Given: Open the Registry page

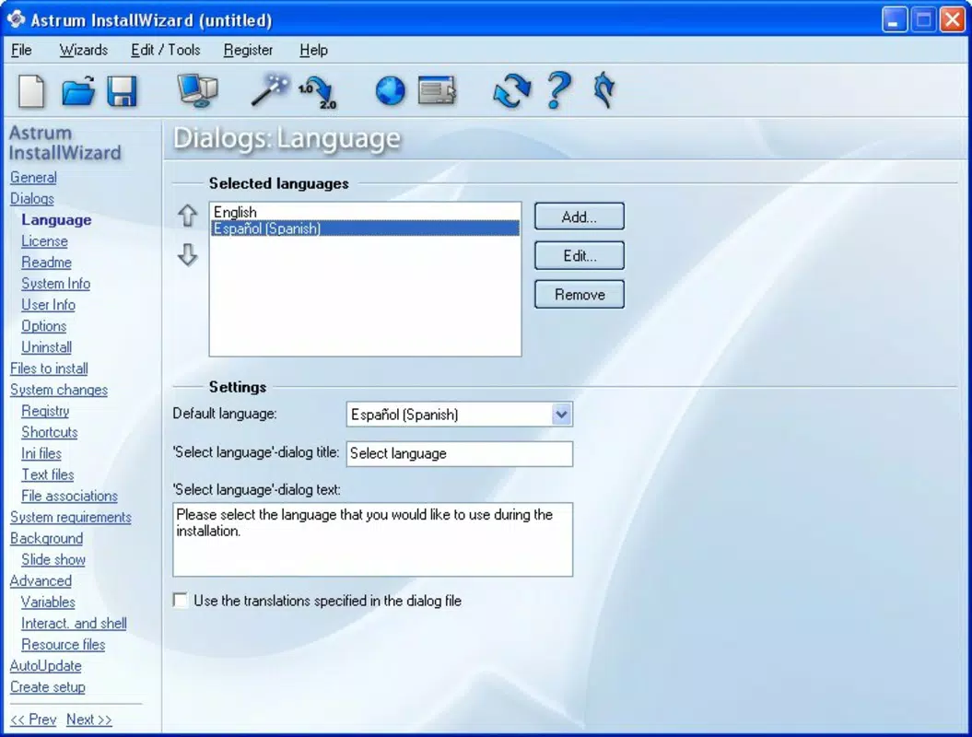Looking at the screenshot, I should (45, 411).
